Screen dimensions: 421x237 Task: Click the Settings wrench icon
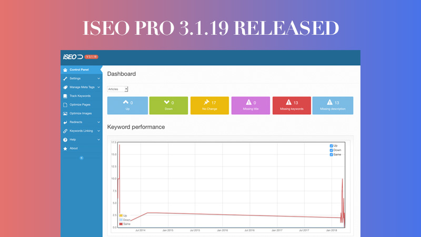coord(65,78)
